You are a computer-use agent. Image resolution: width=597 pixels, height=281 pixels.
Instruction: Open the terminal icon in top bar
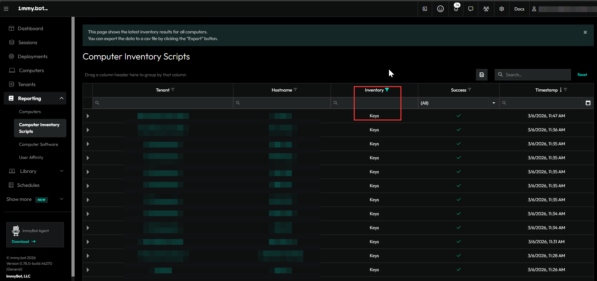point(425,9)
